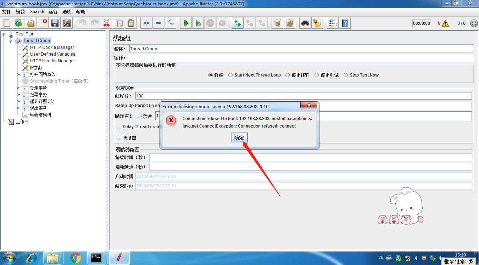Viewport: 479px width, 265px height.
Task: Click the Paste clipboard icon
Action: [x=130, y=23]
